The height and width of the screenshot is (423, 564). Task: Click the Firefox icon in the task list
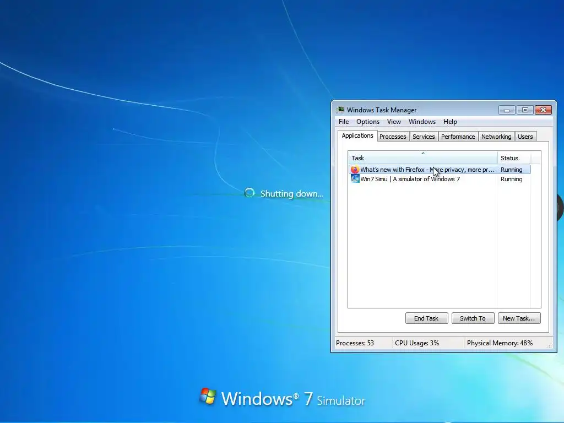tap(355, 170)
